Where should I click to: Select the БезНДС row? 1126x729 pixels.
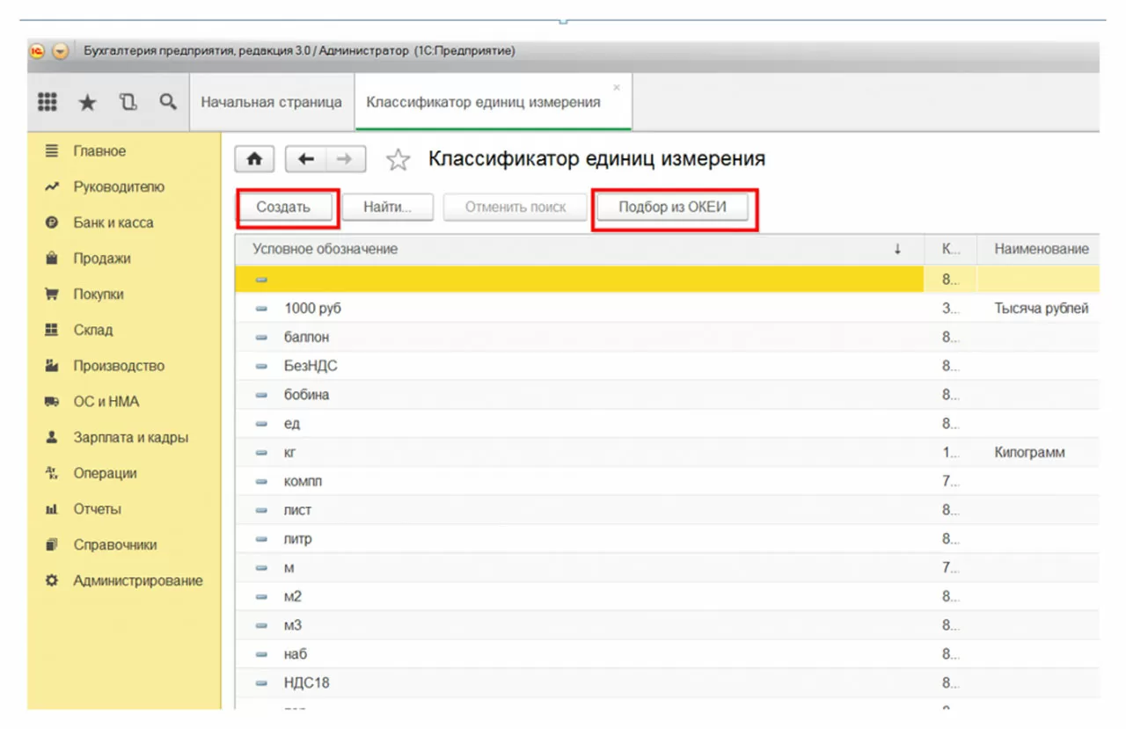pyautogui.click(x=667, y=366)
